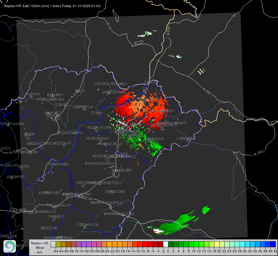Click the ZÁHONY border town label
The image size is (278, 256).
click(x=151, y=82)
